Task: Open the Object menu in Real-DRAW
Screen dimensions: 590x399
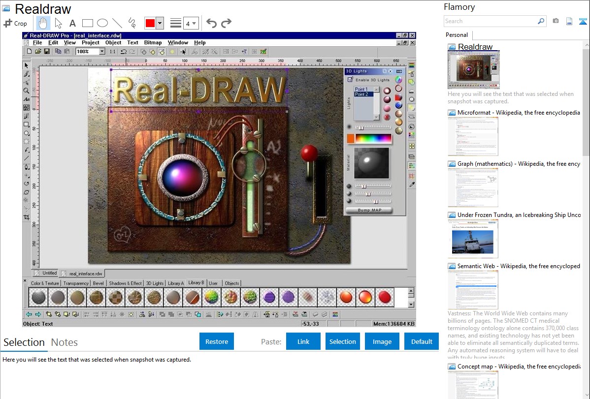Action: (x=113, y=42)
